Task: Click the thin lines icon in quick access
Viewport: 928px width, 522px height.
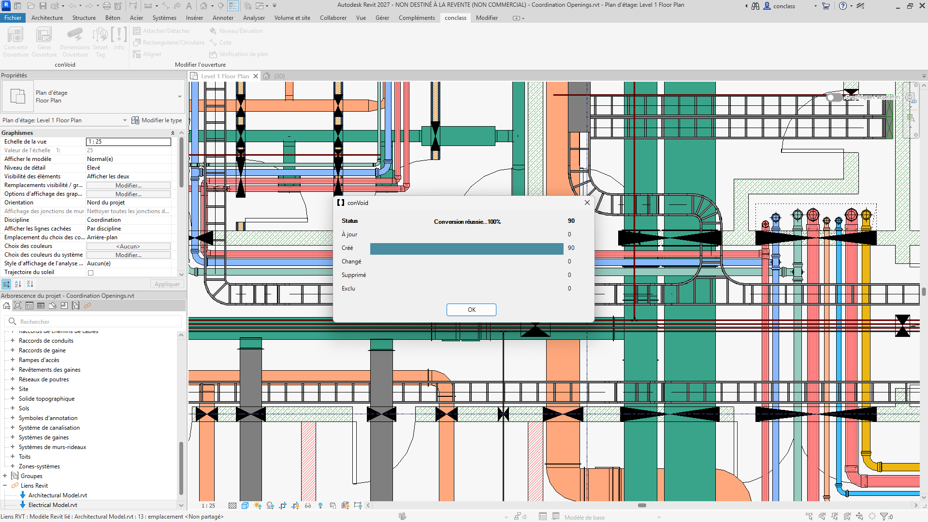Action: (x=233, y=6)
